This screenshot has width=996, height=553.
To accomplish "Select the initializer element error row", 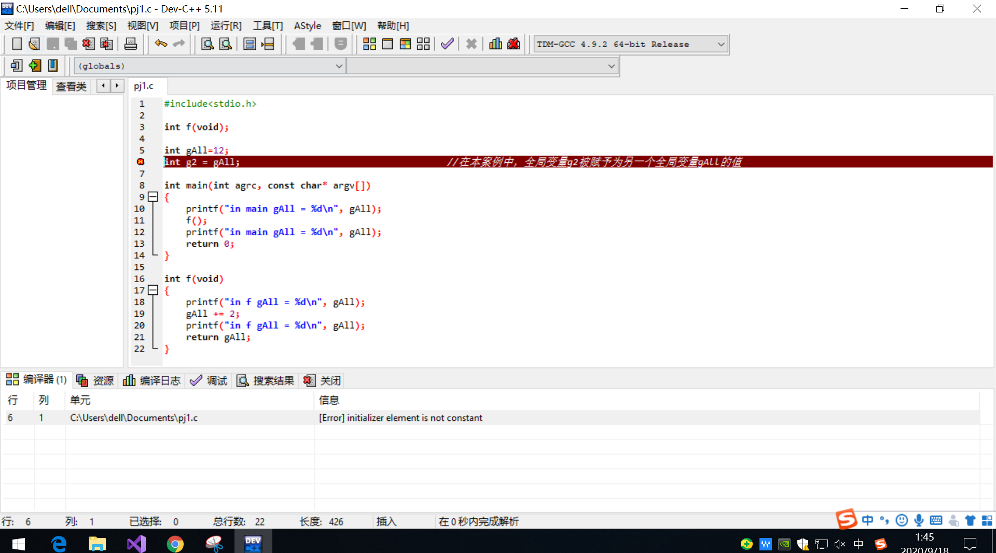I will [x=491, y=418].
